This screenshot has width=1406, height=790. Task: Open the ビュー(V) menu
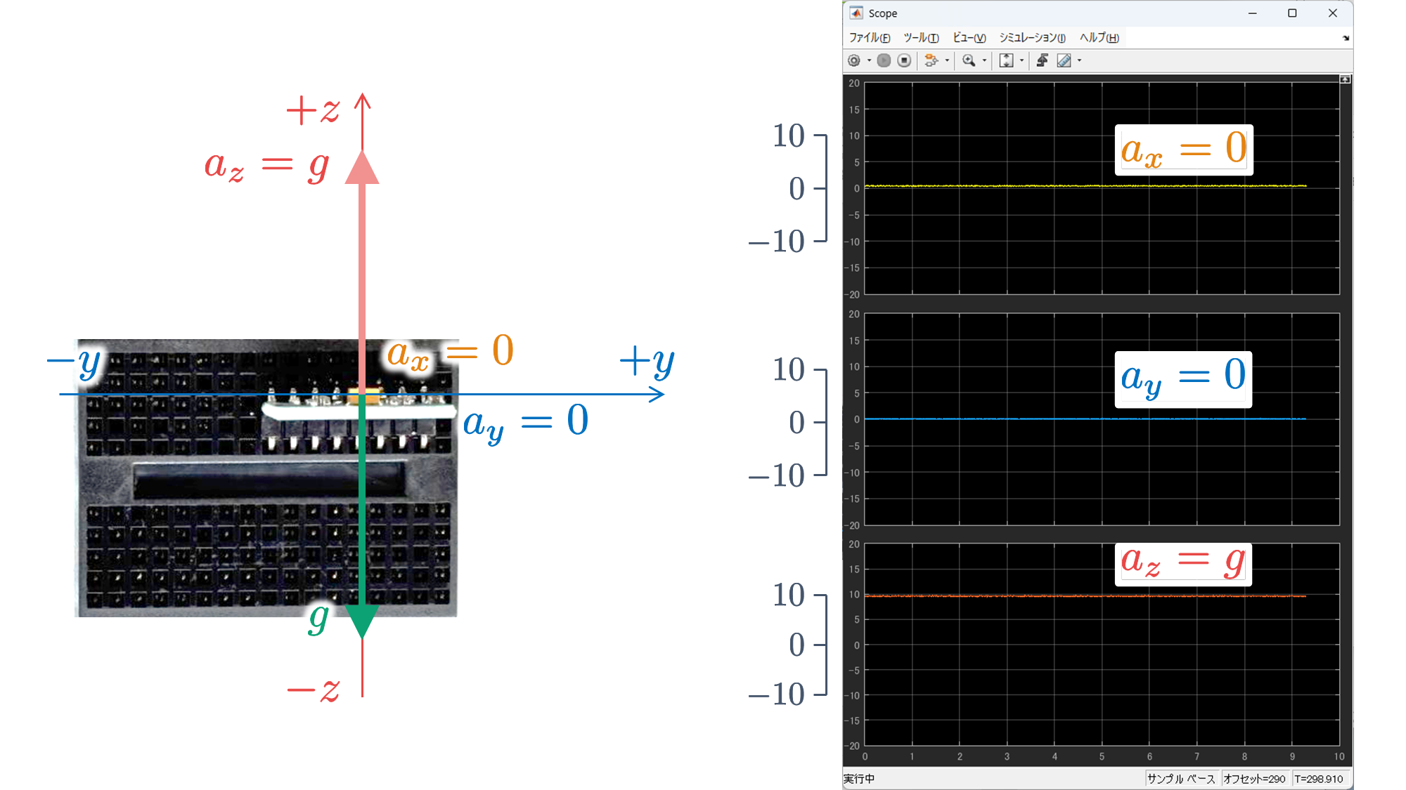click(969, 38)
